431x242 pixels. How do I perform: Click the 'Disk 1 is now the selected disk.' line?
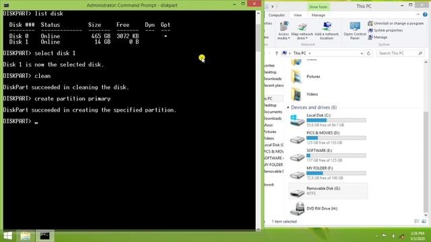tap(54, 65)
